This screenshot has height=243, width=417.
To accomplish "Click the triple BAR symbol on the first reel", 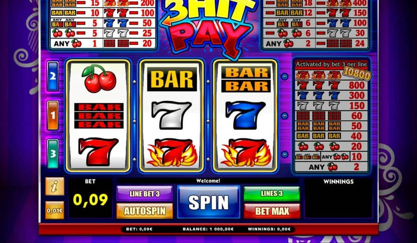I will pos(99,116).
